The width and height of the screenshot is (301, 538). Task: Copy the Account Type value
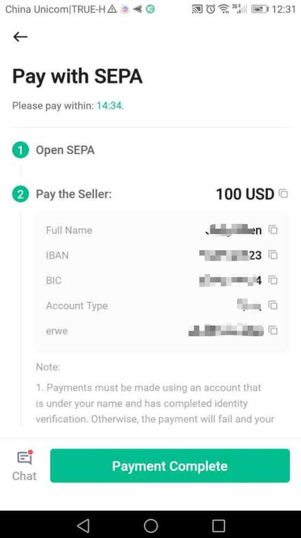coord(274,305)
